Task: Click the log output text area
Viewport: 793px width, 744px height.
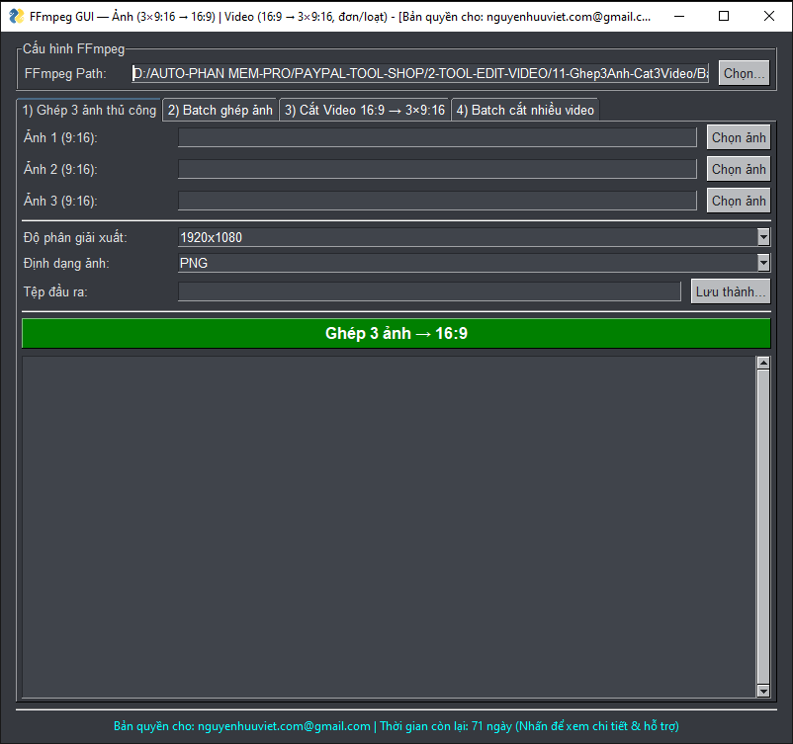Action: pyautogui.click(x=389, y=528)
